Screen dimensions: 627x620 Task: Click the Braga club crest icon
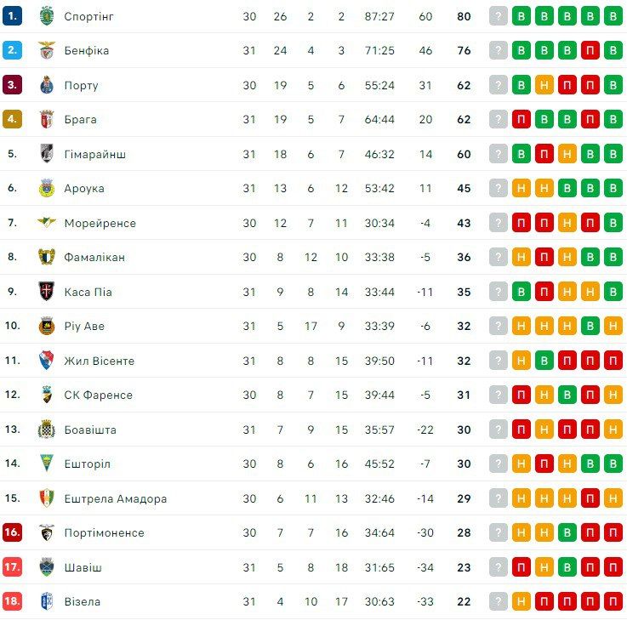click(47, 119)
